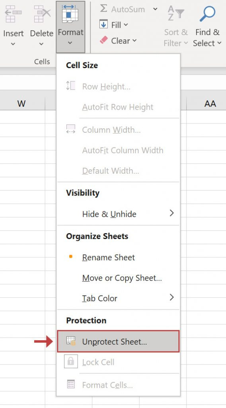Click the Delete cells icon
The width and height of the screenshot is (226, 408).
point(42,14)
